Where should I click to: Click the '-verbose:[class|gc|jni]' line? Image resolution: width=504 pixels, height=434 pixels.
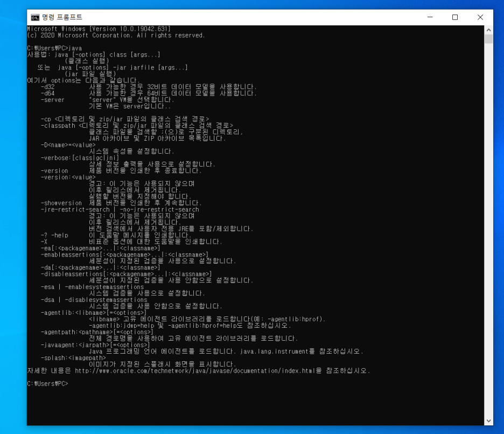[x=80, y=158]
